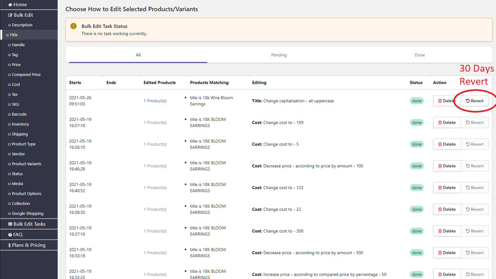The height and width of the screenshot is (279, 496).
Task: Open the Bulk Edit section
Action: point(29,15)
